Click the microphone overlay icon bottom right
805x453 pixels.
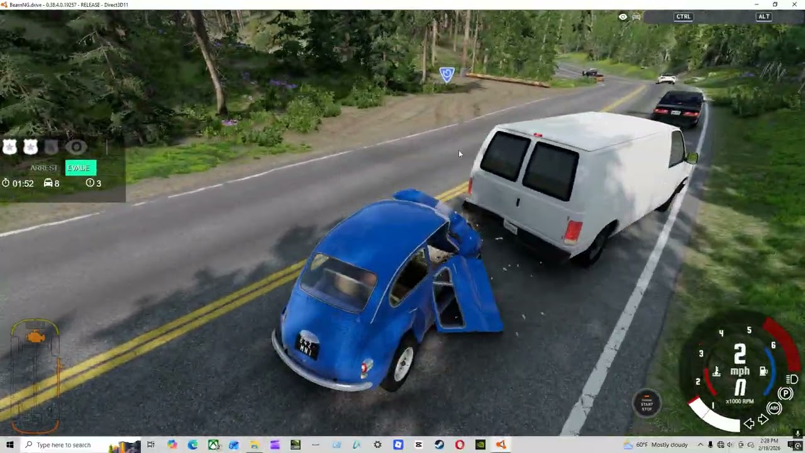pos(798,433)
